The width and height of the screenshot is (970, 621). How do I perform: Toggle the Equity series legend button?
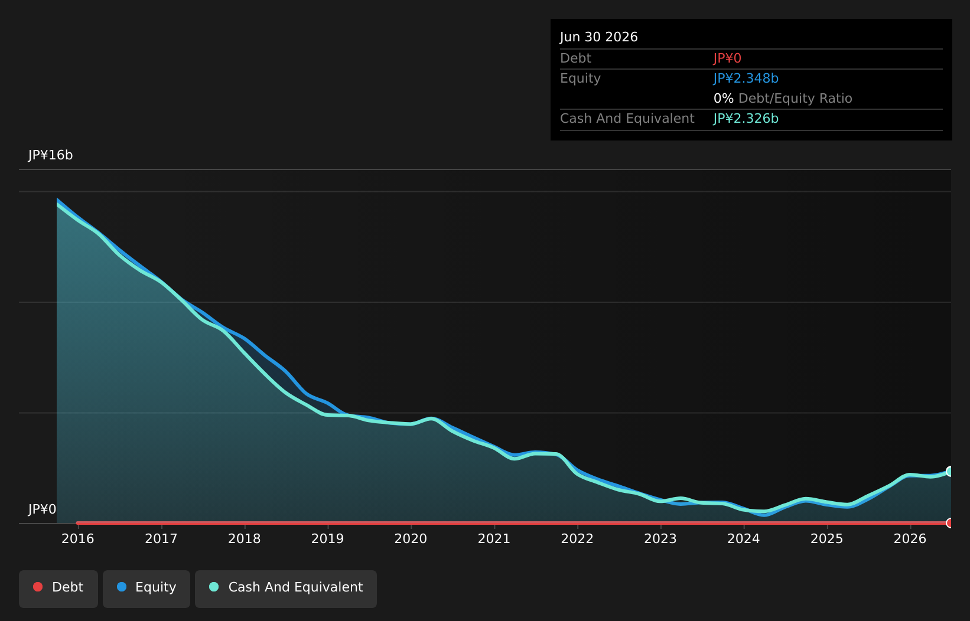147,589
